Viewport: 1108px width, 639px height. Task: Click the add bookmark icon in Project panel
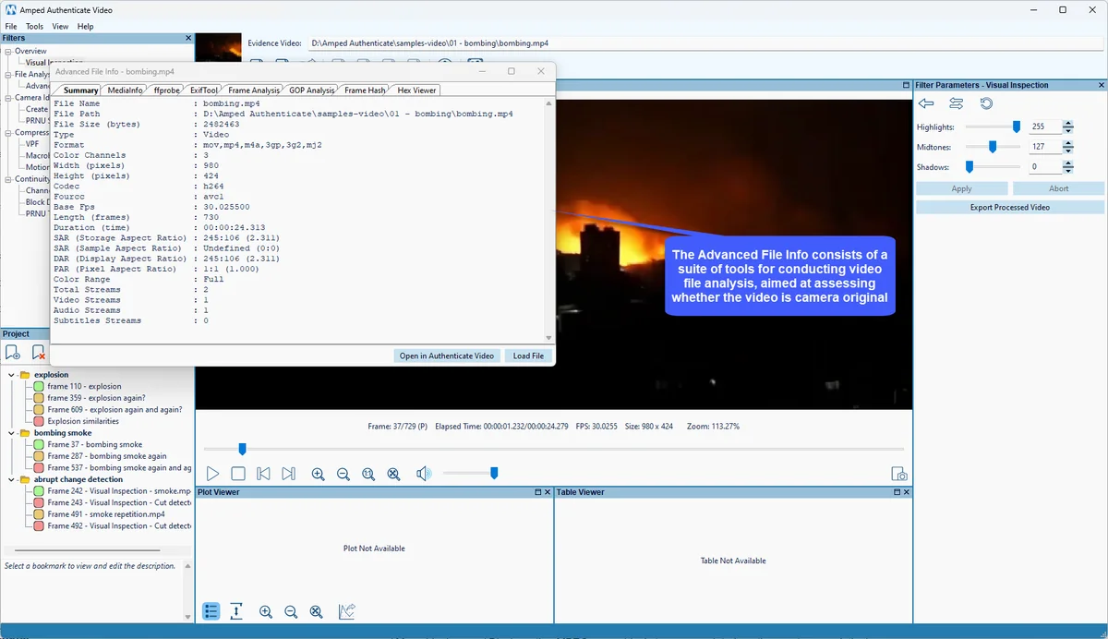coord(13,352)
